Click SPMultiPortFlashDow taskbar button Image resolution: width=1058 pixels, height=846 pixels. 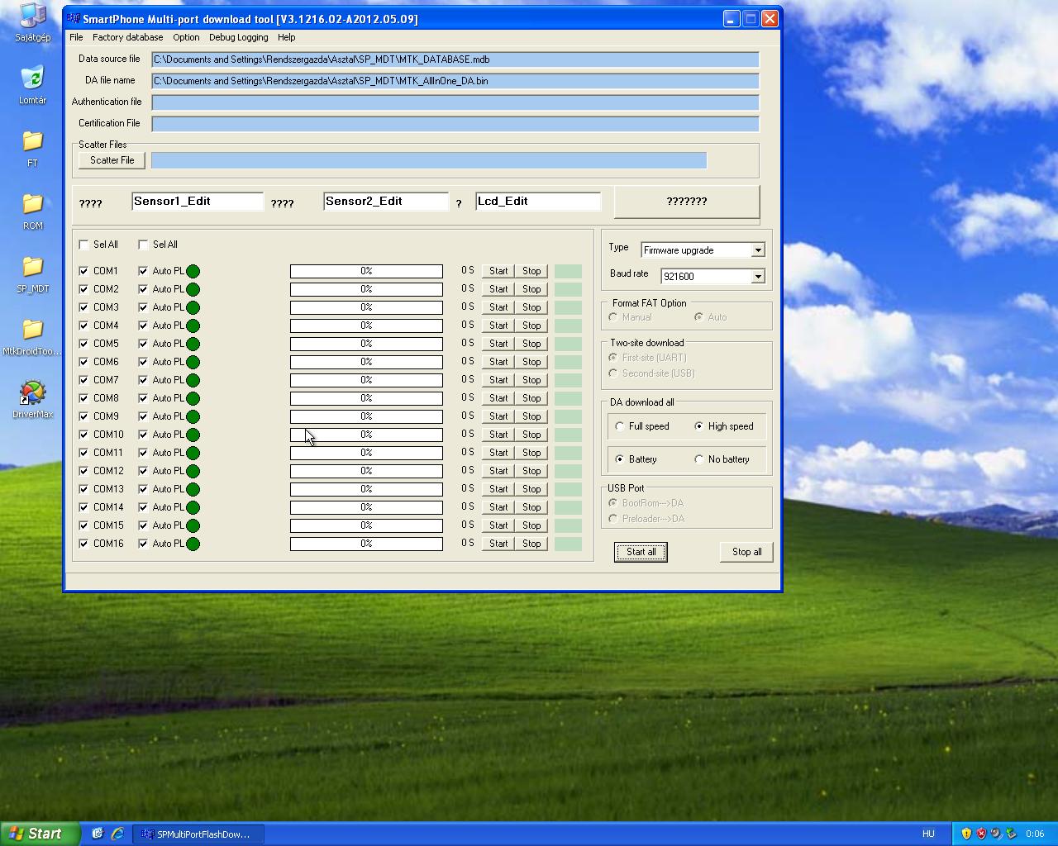pyautogui.click(x=198, y=834)
